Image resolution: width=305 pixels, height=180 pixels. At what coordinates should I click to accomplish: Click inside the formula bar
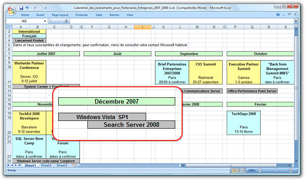click(182, 21)
